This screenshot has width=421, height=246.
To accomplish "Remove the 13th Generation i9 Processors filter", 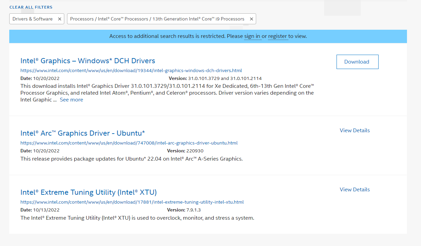I will point(251,19).
